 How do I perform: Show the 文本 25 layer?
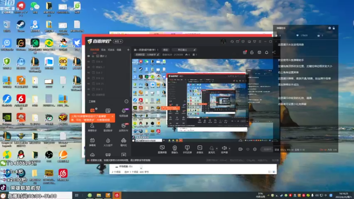point(88,84)
